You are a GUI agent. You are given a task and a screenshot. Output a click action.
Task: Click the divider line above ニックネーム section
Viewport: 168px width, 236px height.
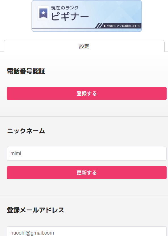[x=84, y=116]
